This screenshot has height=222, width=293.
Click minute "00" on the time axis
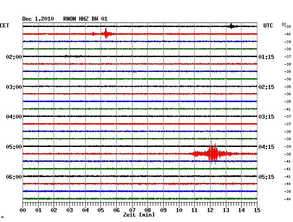23,210
